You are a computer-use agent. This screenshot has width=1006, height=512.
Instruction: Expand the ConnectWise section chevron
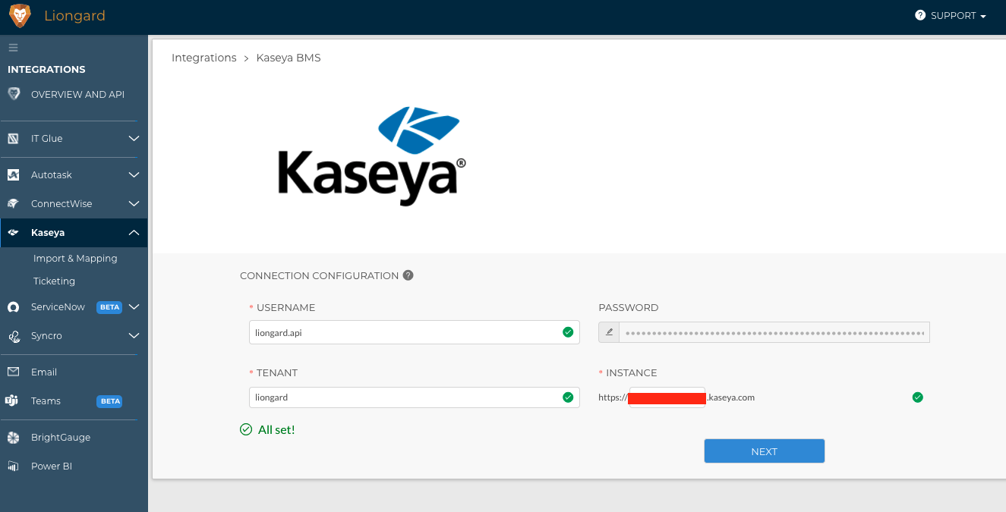[134, 204]
